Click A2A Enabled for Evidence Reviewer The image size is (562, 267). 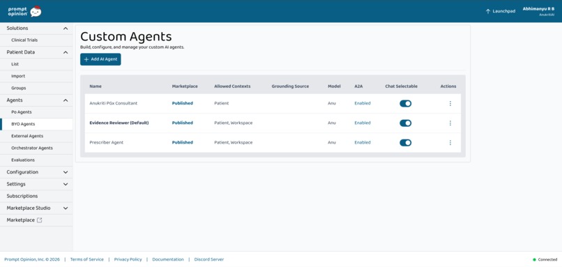(x=363, y=123)
